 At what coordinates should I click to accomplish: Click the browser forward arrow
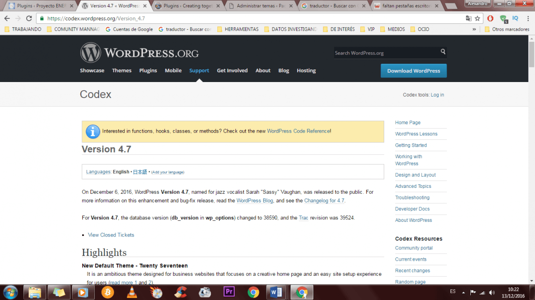click(18, 18)
